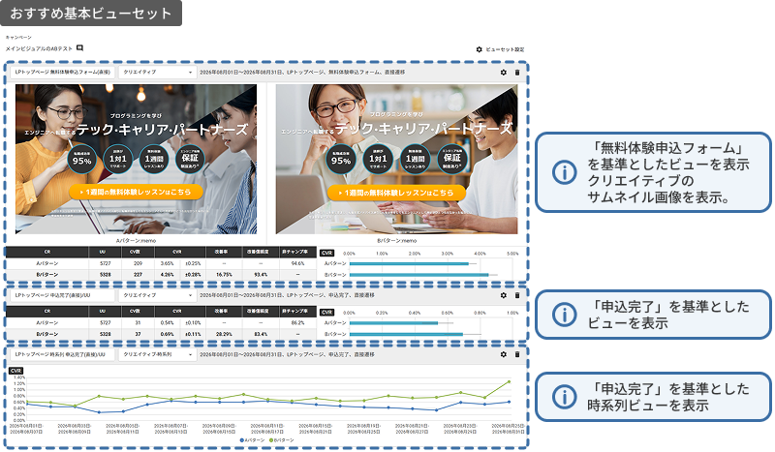The image size is (775, 452).
Task: Delete the 無料体験申込フォーム view via trash icon
Action: [517, 73]
